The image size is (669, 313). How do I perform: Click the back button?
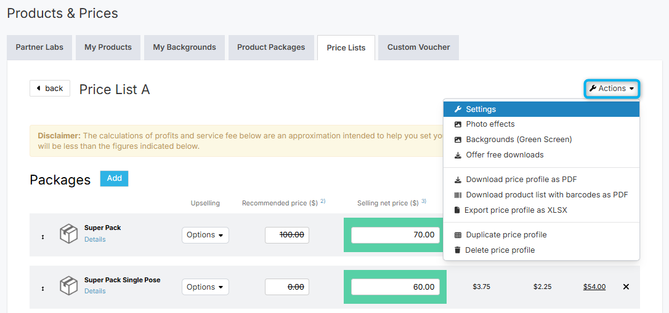click(50, 88)
